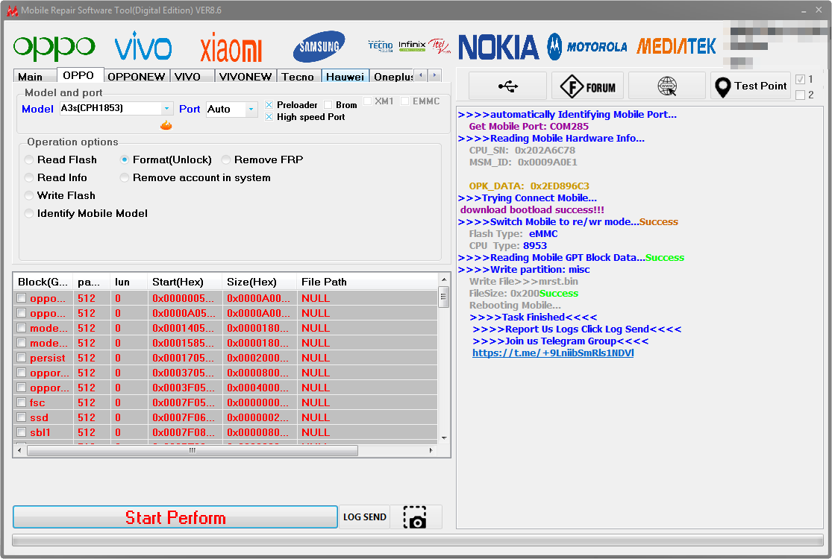Switch to the Oneplus tab
Screen dimensions: 832x559
click(x=392, y=77)
